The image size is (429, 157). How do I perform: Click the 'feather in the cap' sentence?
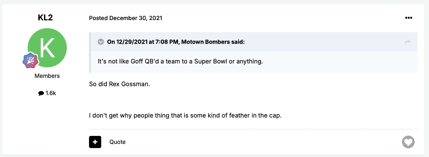click(186, 116)
